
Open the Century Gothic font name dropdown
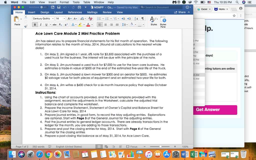53,18
